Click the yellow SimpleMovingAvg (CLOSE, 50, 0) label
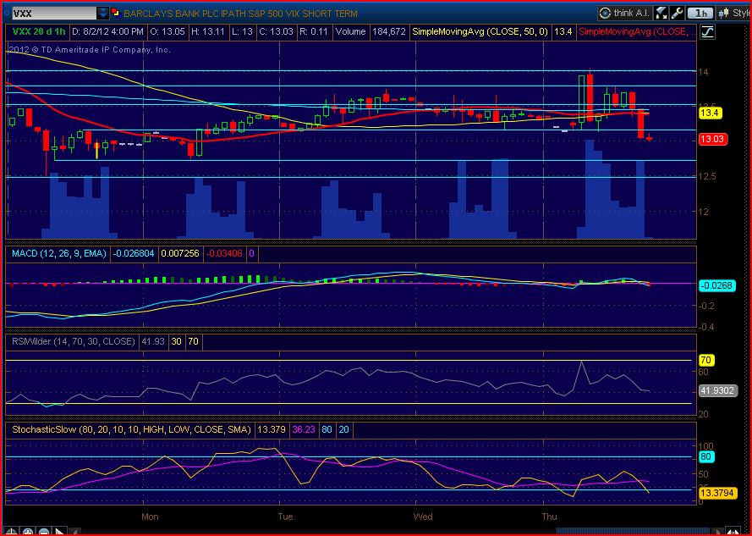Viewport: 752px width, 536px height. (481, 31)
